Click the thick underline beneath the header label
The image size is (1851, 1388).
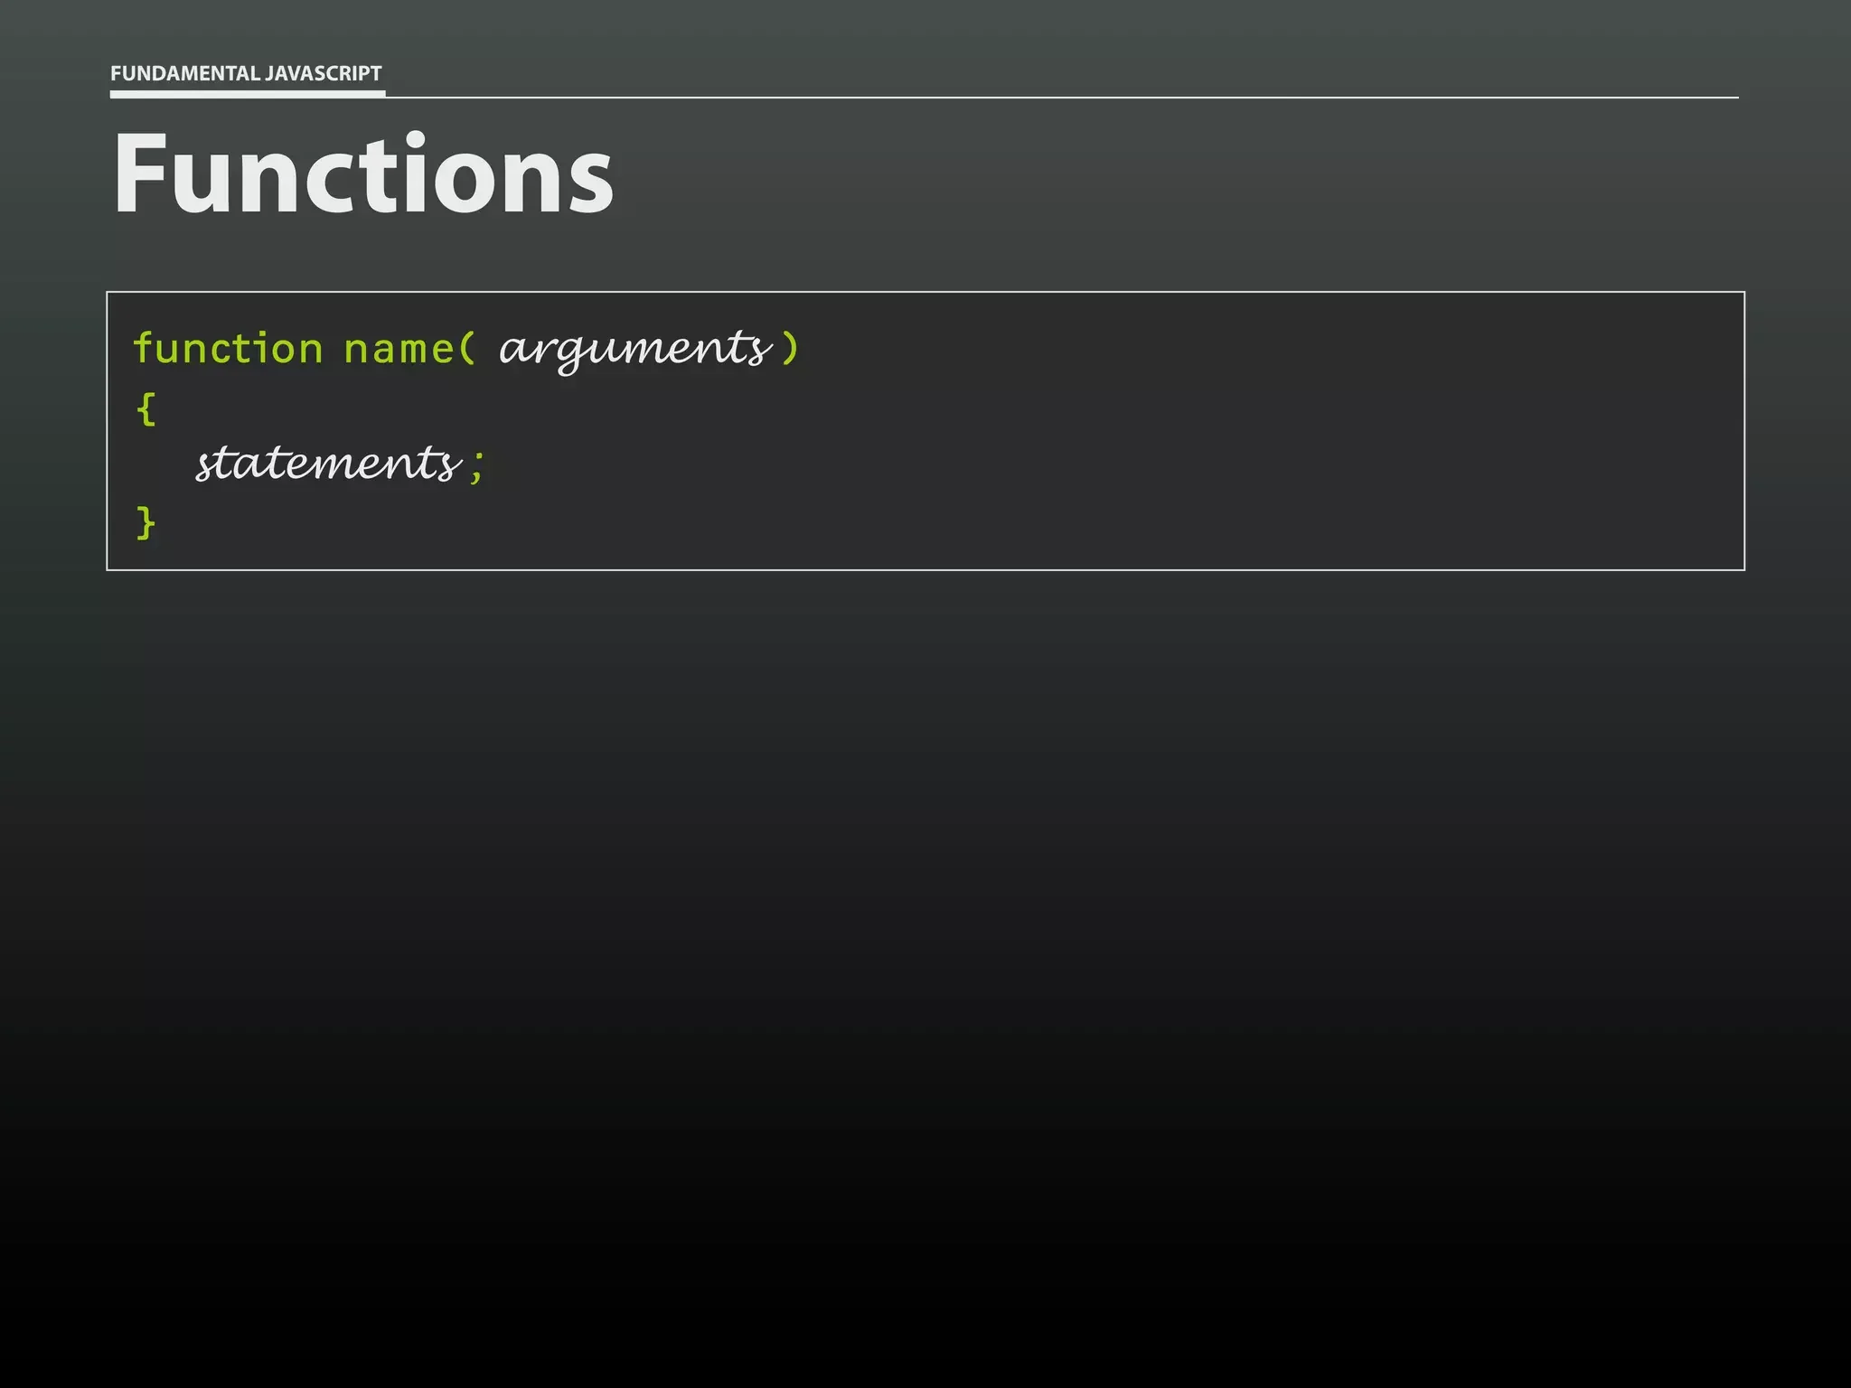coord(247,93)
